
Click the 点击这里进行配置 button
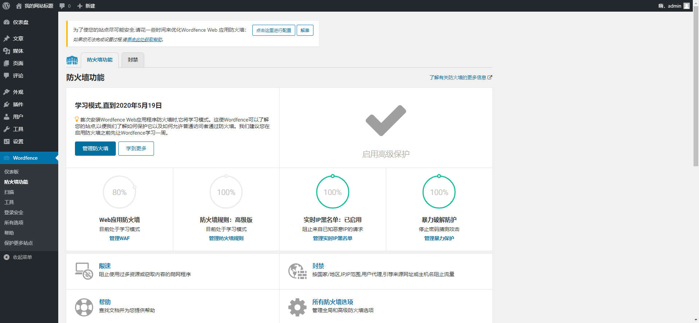(x=274, y=30)
